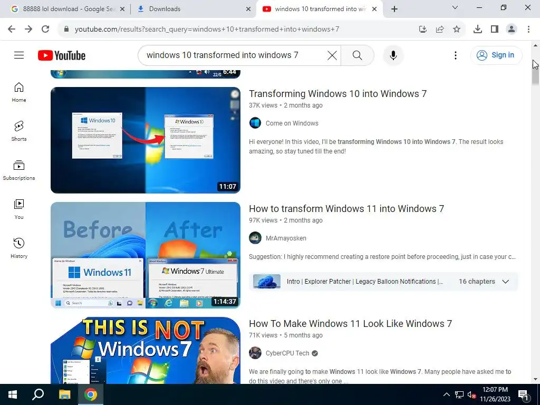540x405 pixels.
Task: Open the YouTube hamburger guide menu
Action: tap(19, 55)
